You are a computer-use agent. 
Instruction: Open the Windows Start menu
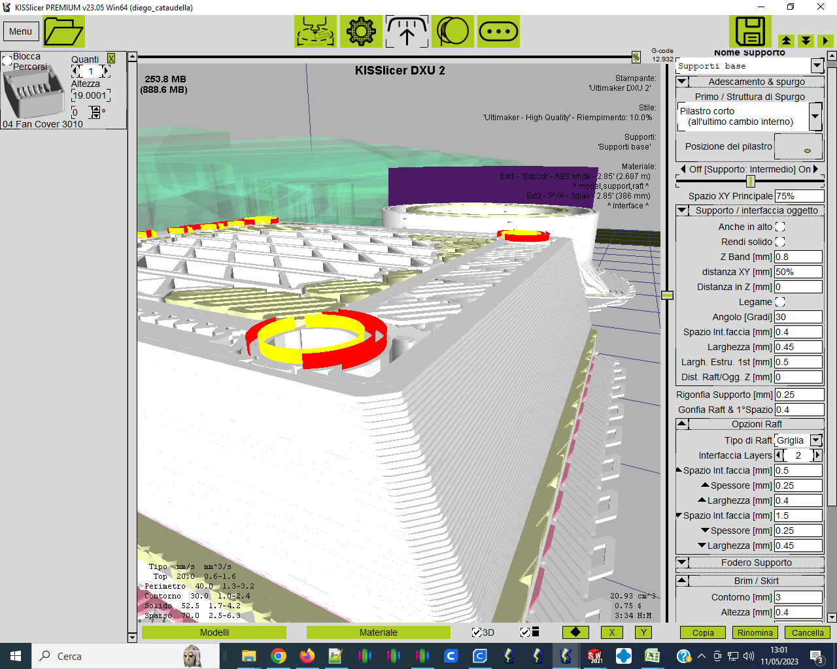tap(16, 656)
